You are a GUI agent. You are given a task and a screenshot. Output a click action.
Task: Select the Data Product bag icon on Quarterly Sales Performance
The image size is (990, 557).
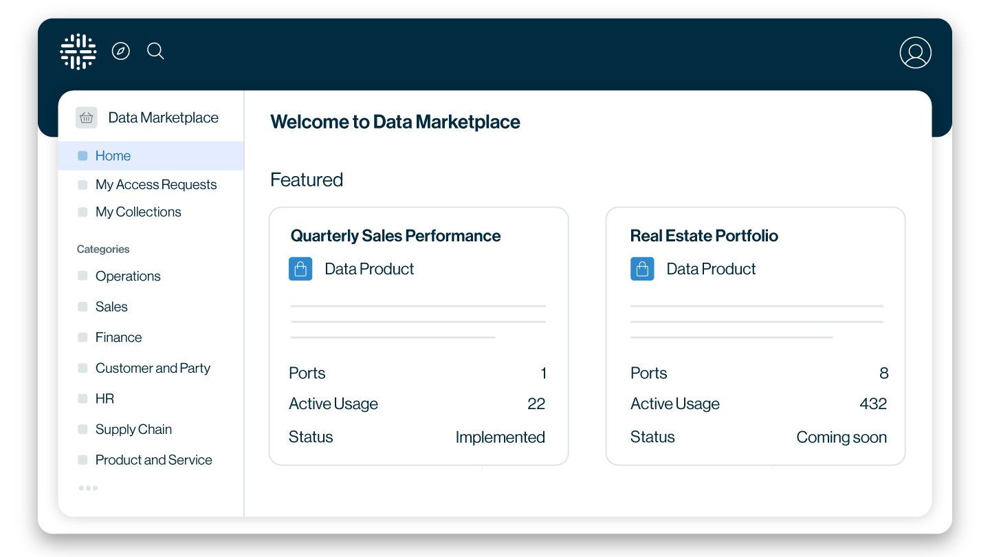[300, 269]
